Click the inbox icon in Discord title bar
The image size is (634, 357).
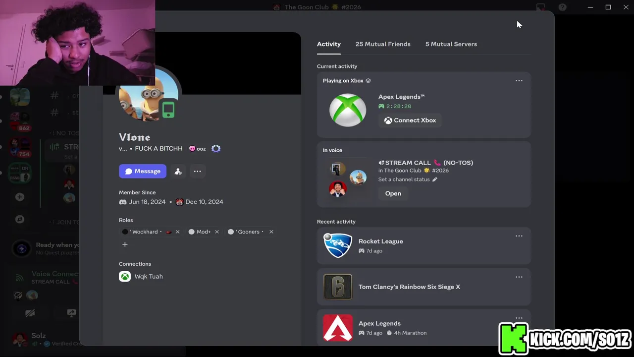click(x=540, y=7)
